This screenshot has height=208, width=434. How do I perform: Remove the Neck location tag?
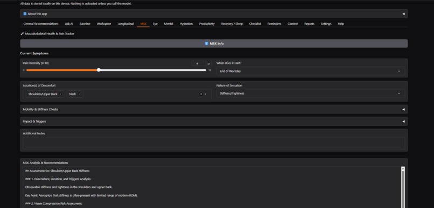point(79,94)
